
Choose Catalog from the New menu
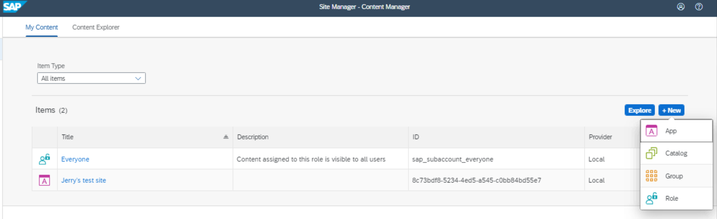pos(676,153)
